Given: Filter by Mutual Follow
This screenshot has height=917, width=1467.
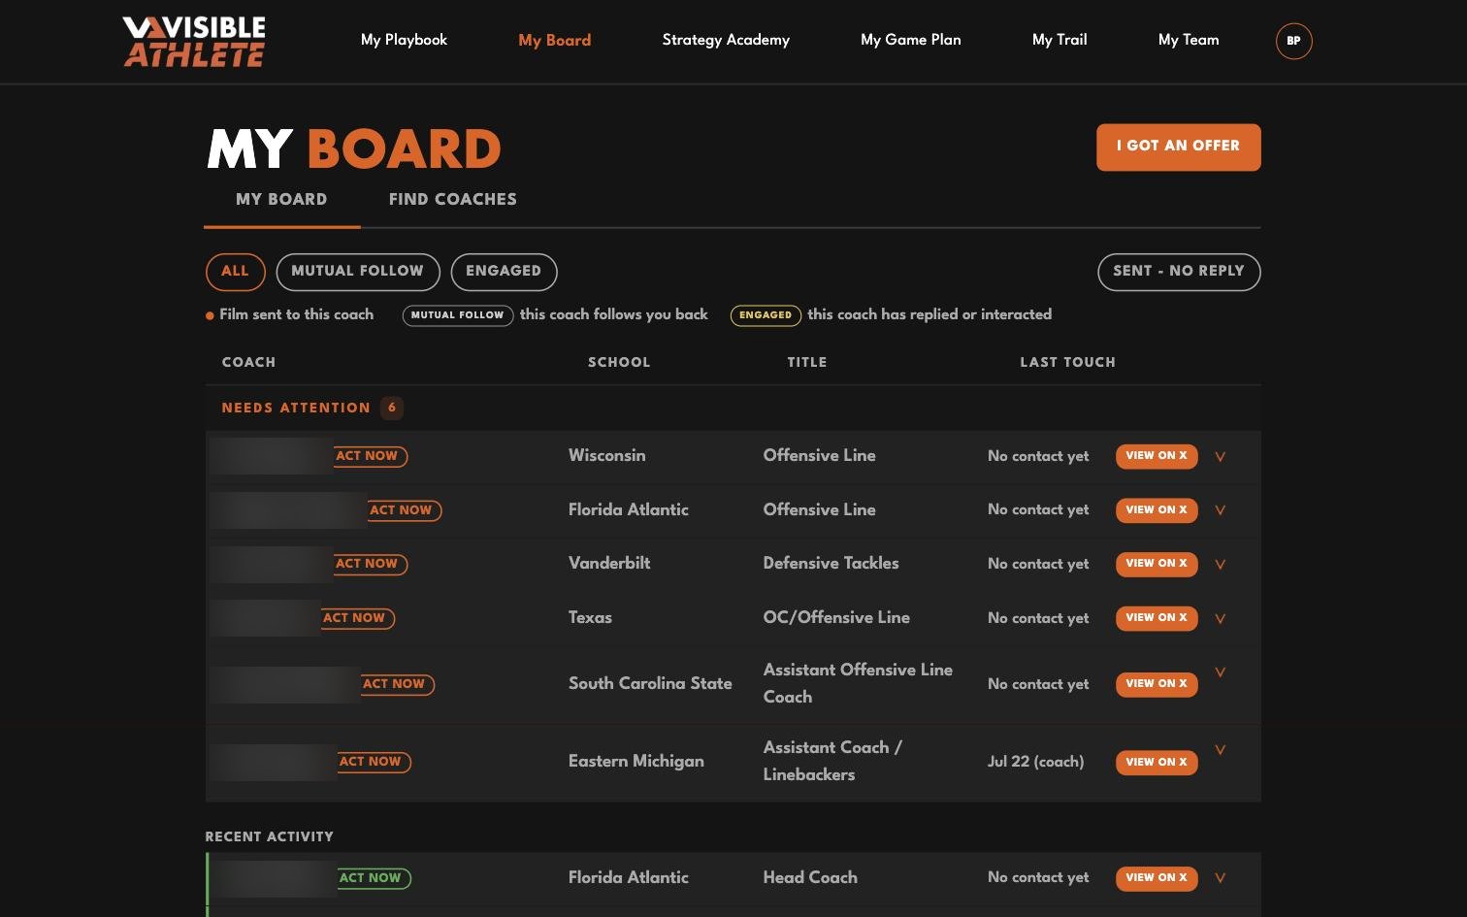Looking at the screenshot, I should pos(358,272).
